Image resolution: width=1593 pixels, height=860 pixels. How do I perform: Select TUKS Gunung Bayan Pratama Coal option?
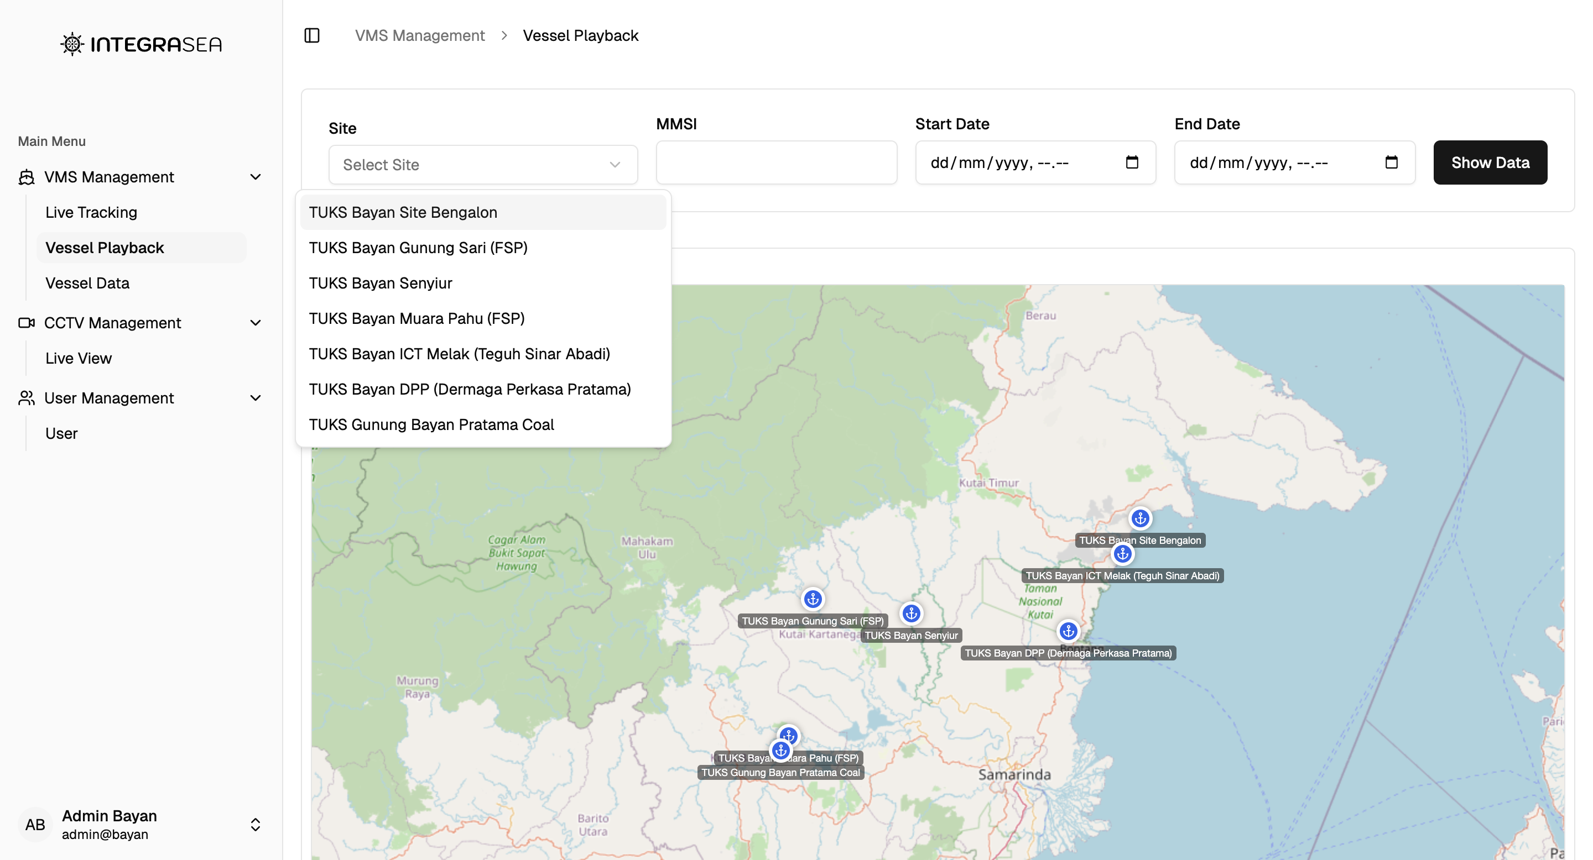(431, 425)
